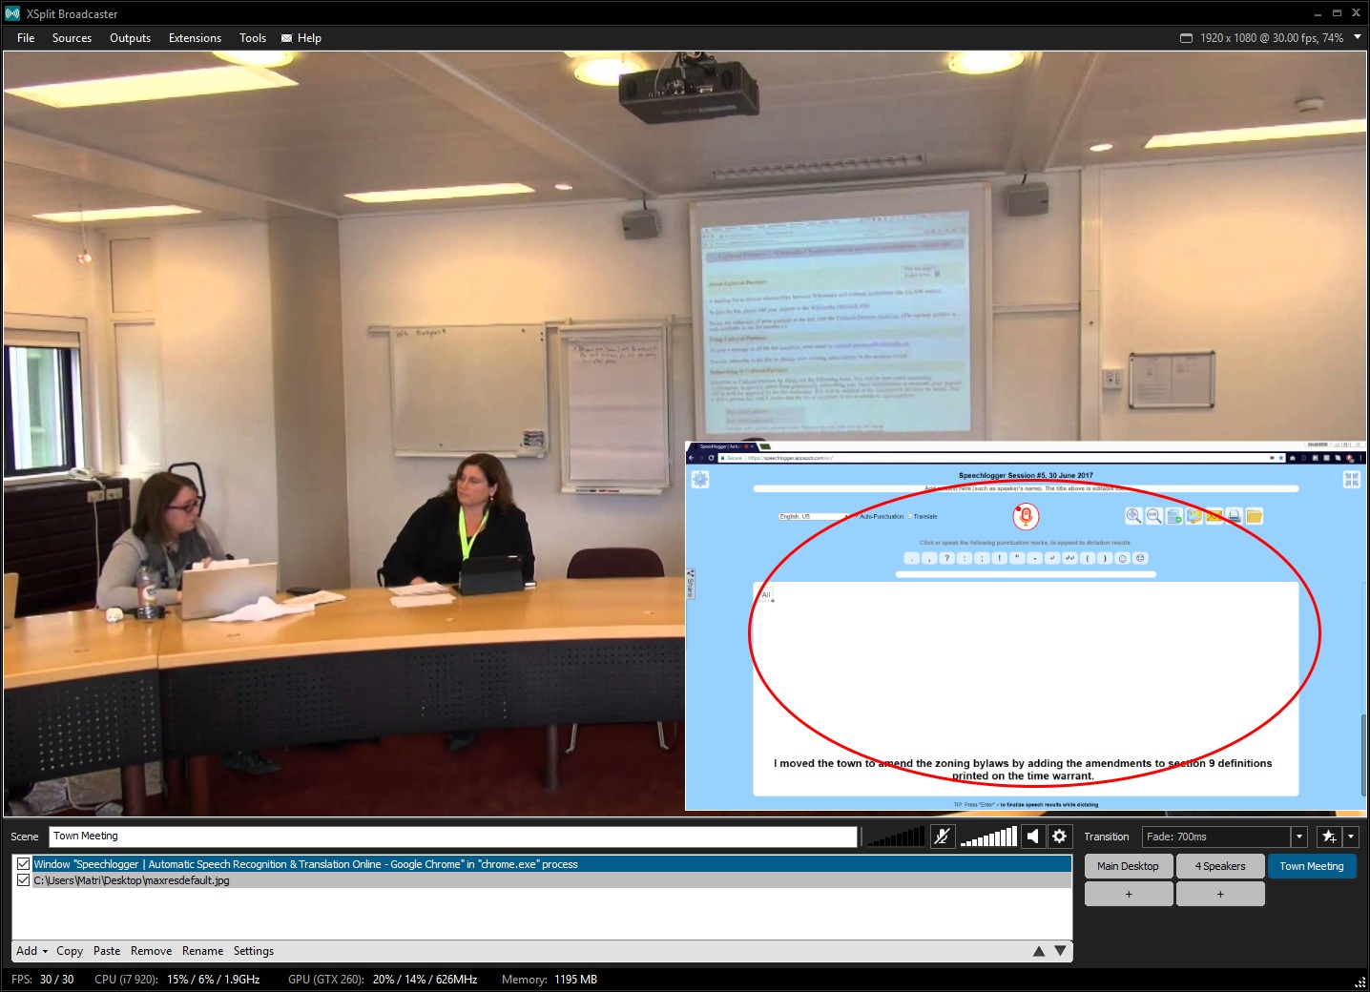Click the Speechlogger Chrome tab
Viewport: 1370px width, 992px height.
720,446
